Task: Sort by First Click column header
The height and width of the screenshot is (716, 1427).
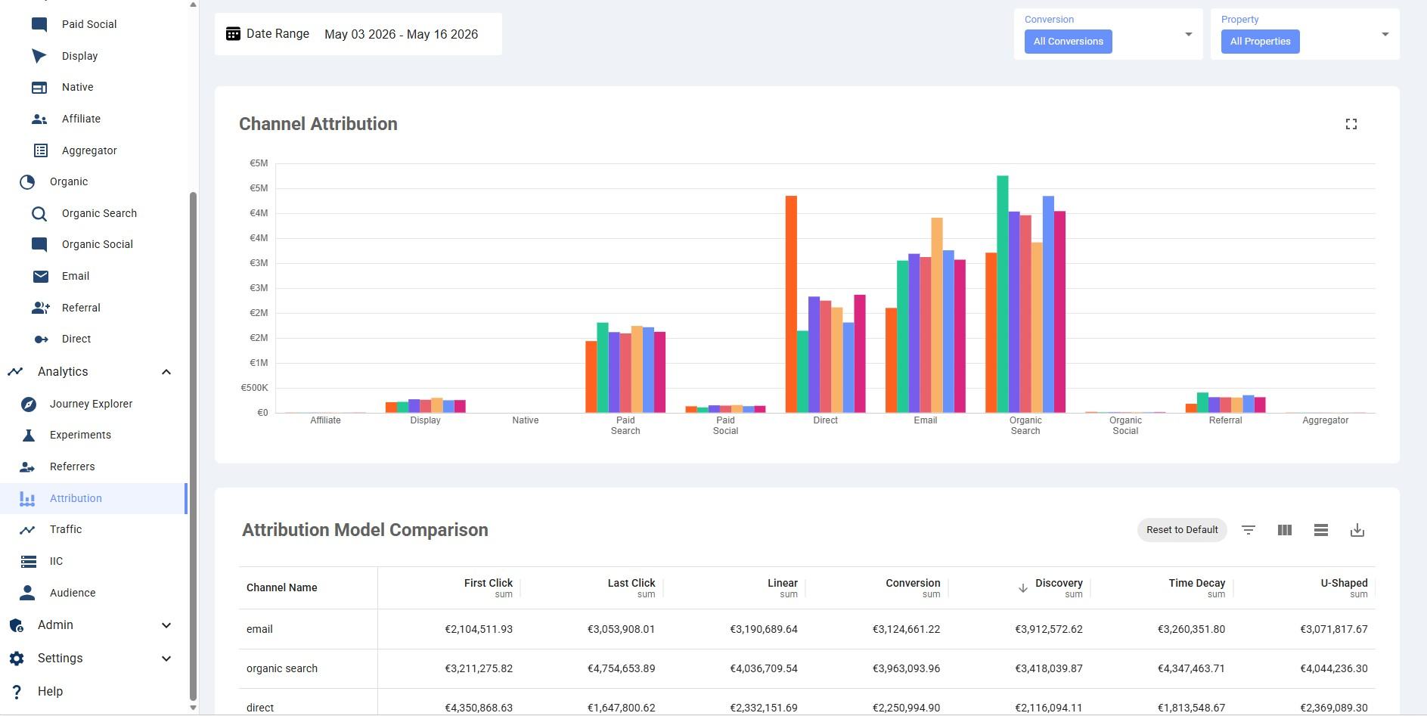Action: click(488, 583)
